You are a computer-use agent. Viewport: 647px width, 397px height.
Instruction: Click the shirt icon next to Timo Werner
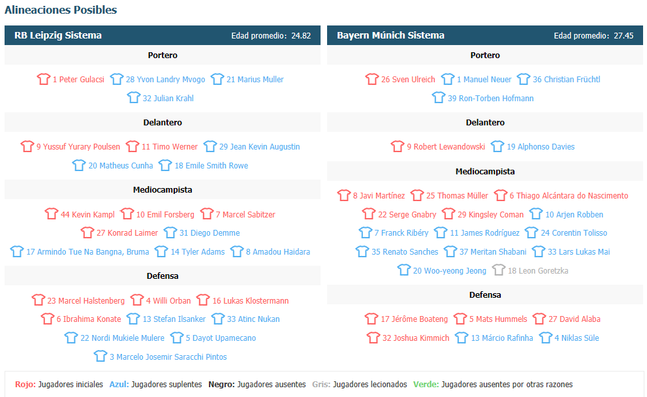133,146
